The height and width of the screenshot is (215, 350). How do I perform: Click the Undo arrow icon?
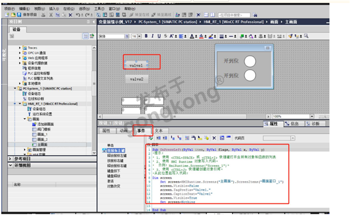point(78,15)
